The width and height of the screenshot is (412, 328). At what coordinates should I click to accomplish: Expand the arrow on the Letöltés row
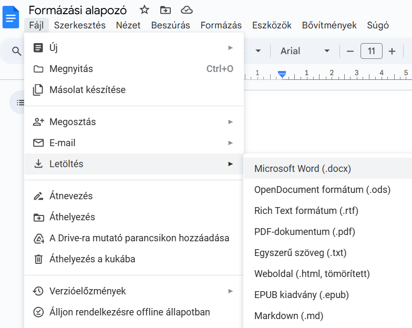[230, 164]
